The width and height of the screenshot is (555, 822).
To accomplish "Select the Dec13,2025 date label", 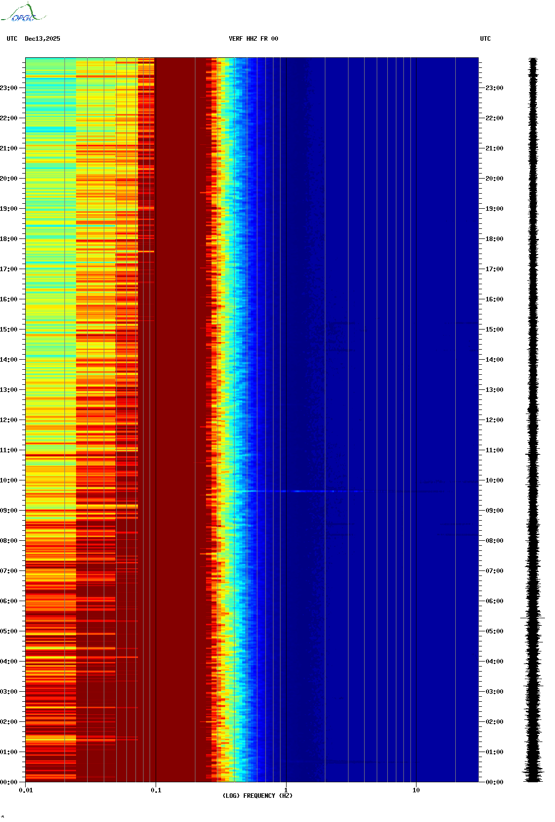I will click(x=42, y=39).
